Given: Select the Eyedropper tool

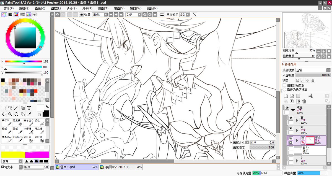Looking at the screenshot, I should [x=29, y=114].
